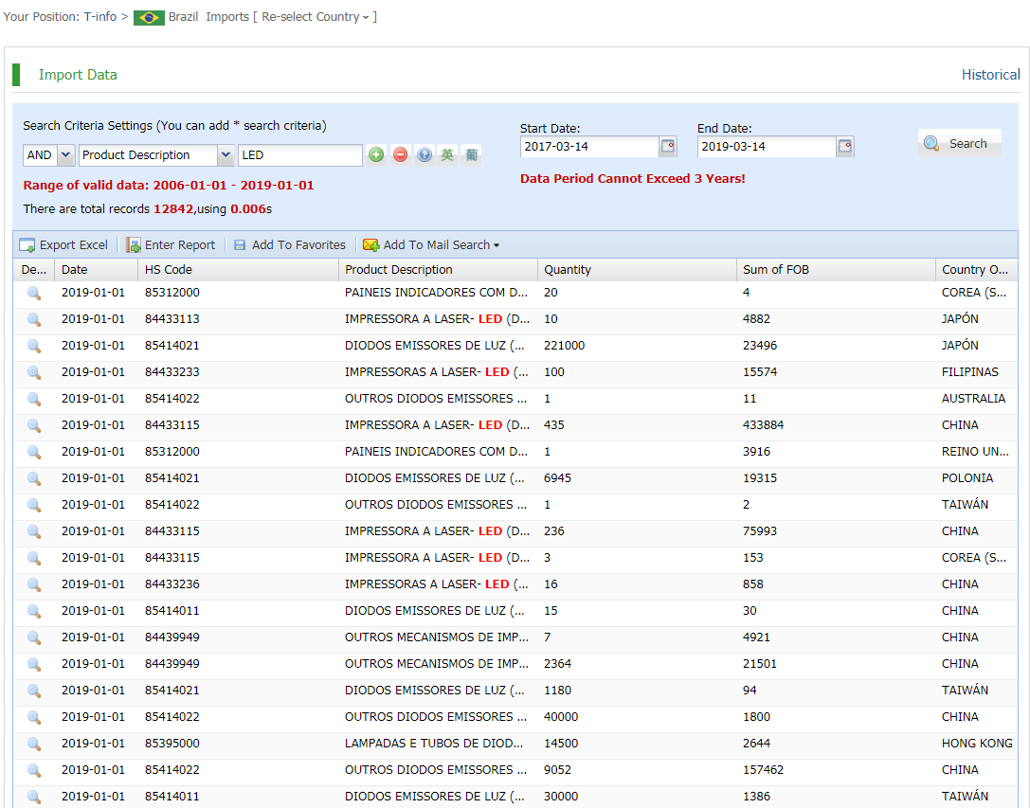
Task: Click Sum of FOB value 3916
Action: 757,451
